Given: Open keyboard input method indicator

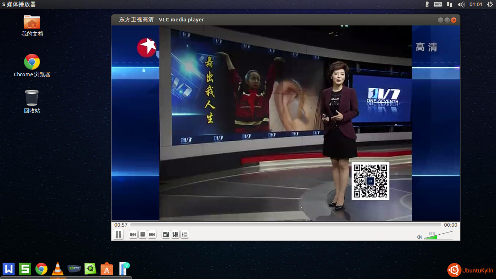Looking at the screenshot, I should [438, 4].
